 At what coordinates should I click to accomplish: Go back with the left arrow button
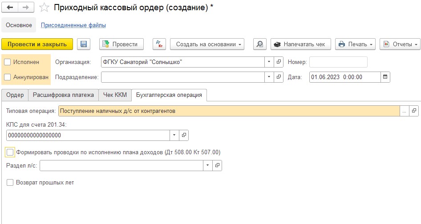coord(10,8)
